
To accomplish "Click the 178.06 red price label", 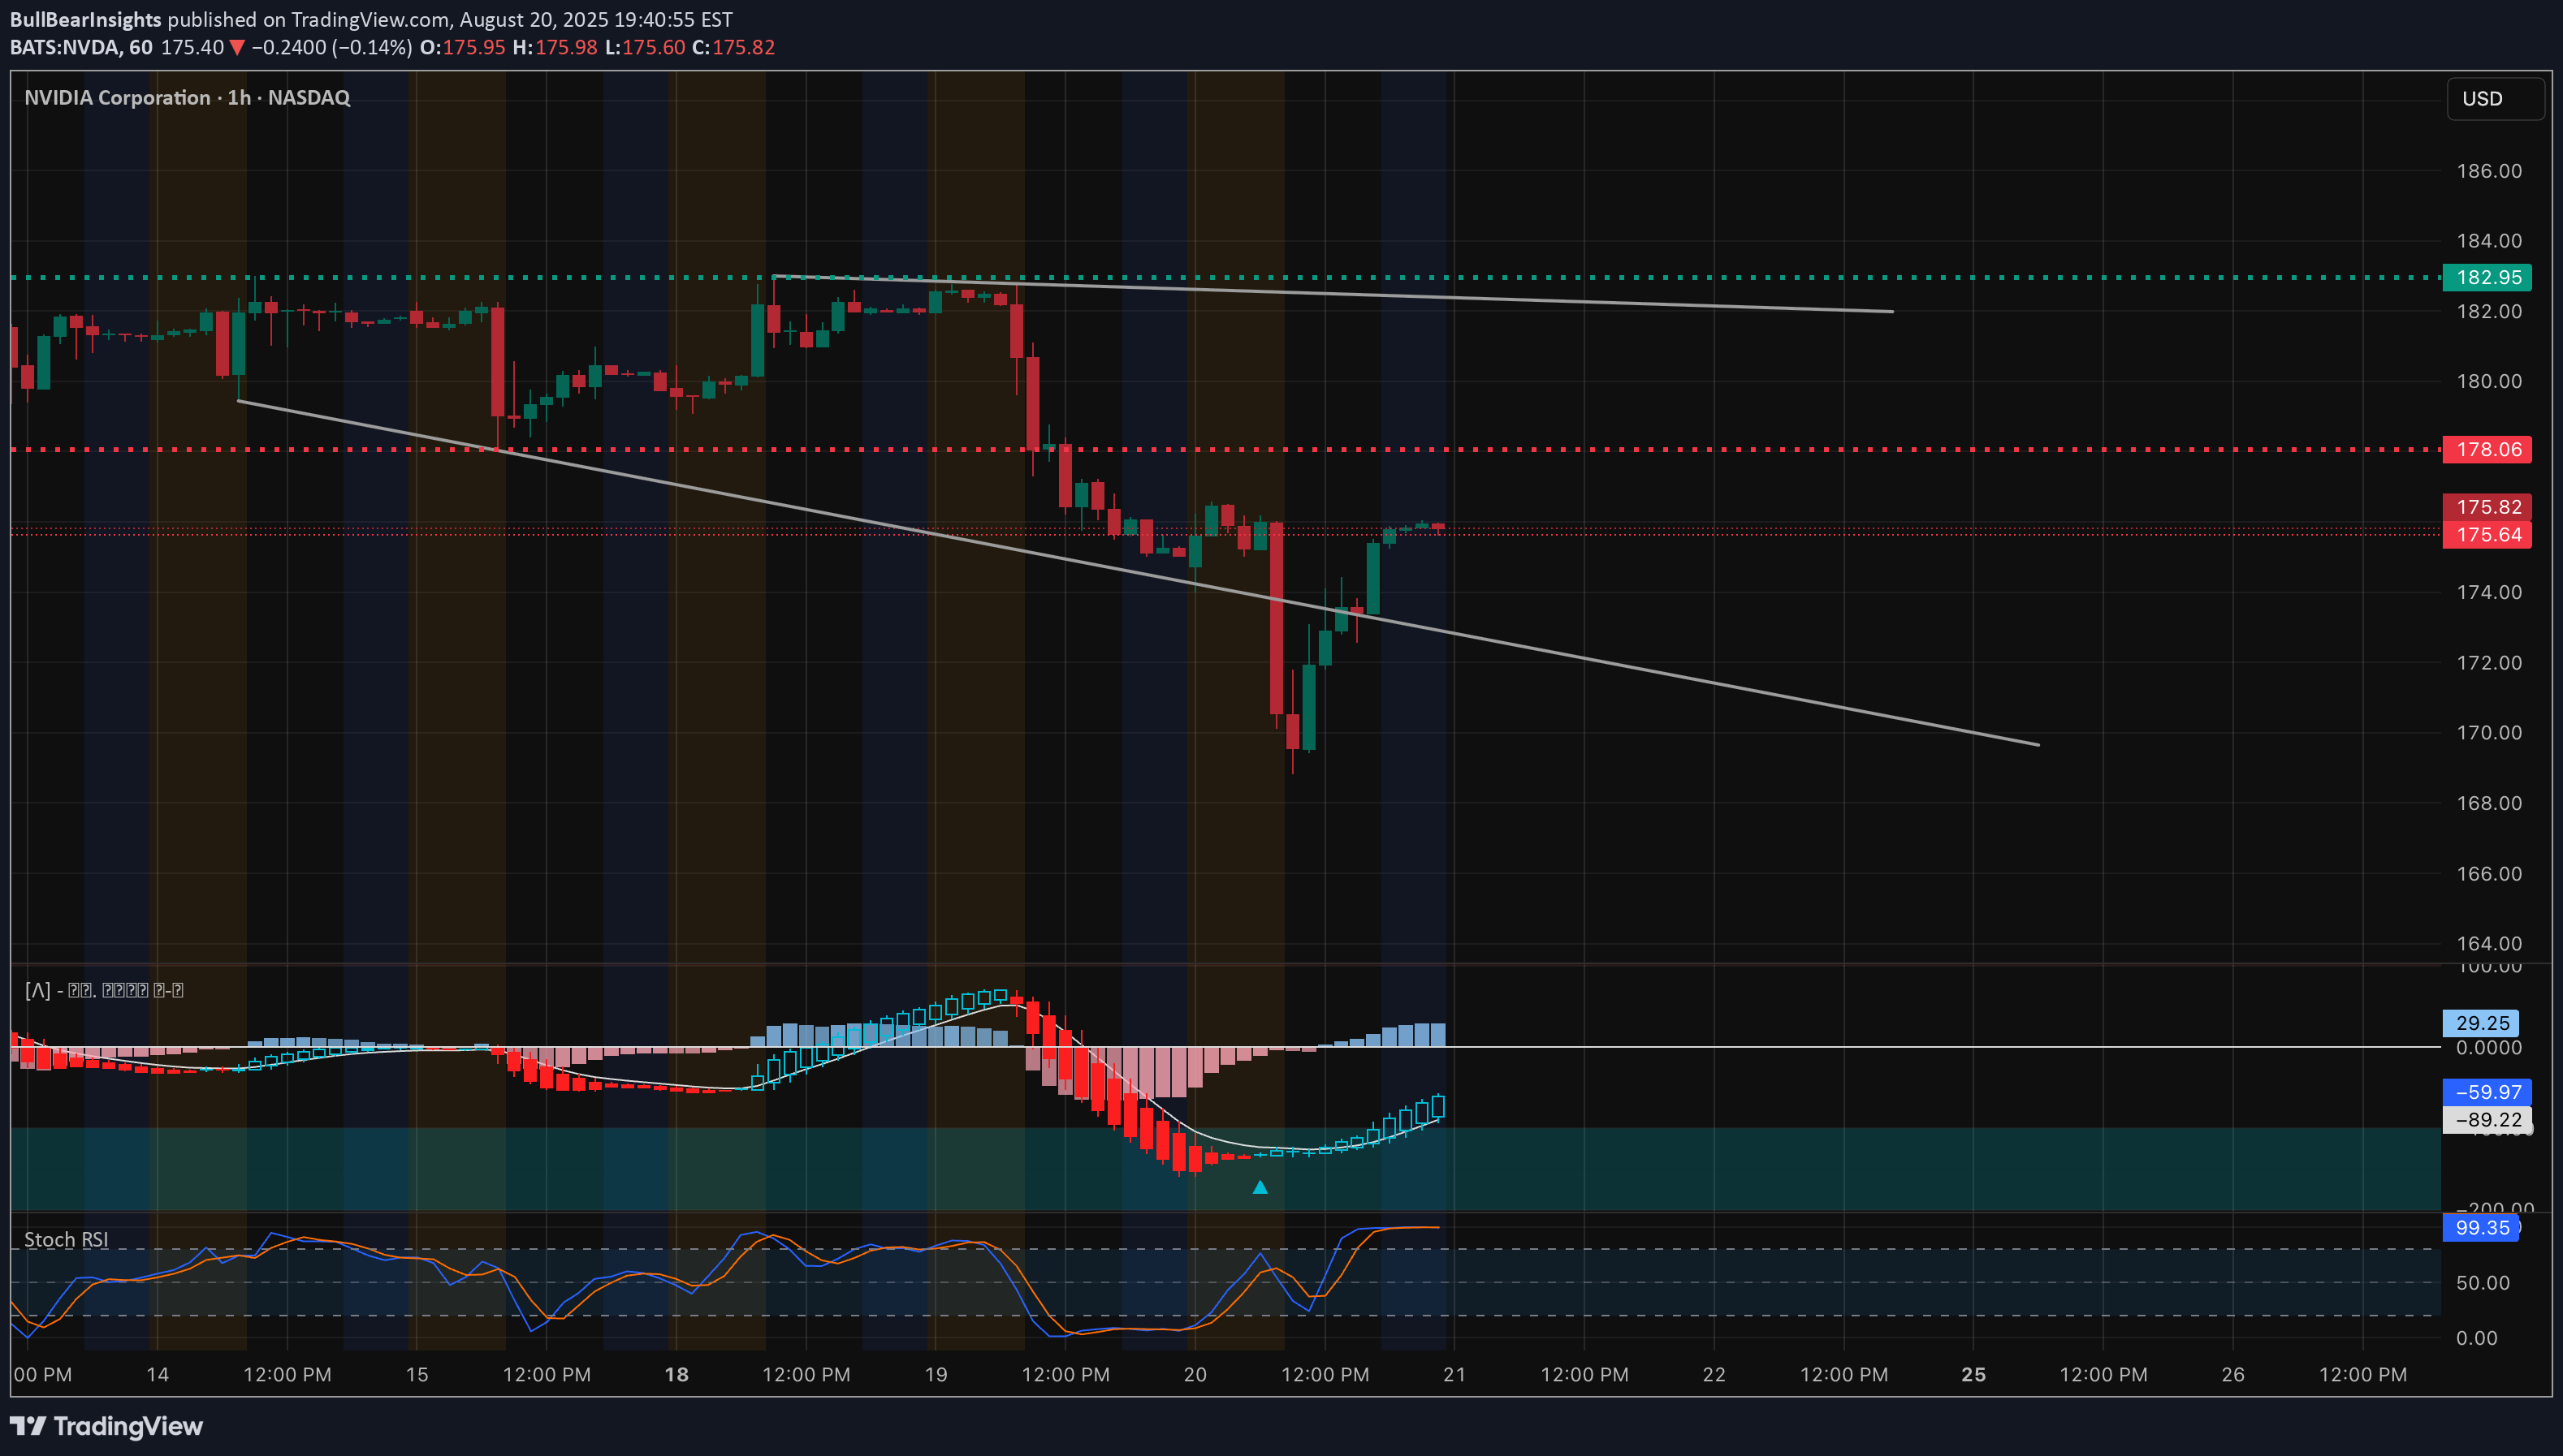I will point(2487,449).
